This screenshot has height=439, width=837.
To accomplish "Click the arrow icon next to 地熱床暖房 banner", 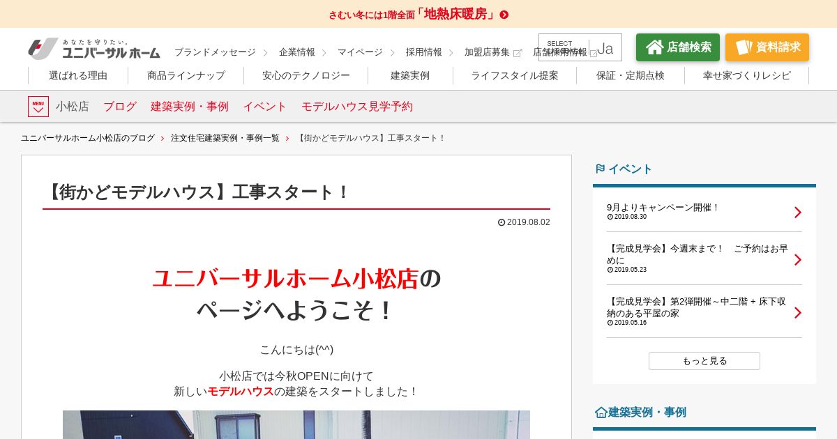I will 504,15.
